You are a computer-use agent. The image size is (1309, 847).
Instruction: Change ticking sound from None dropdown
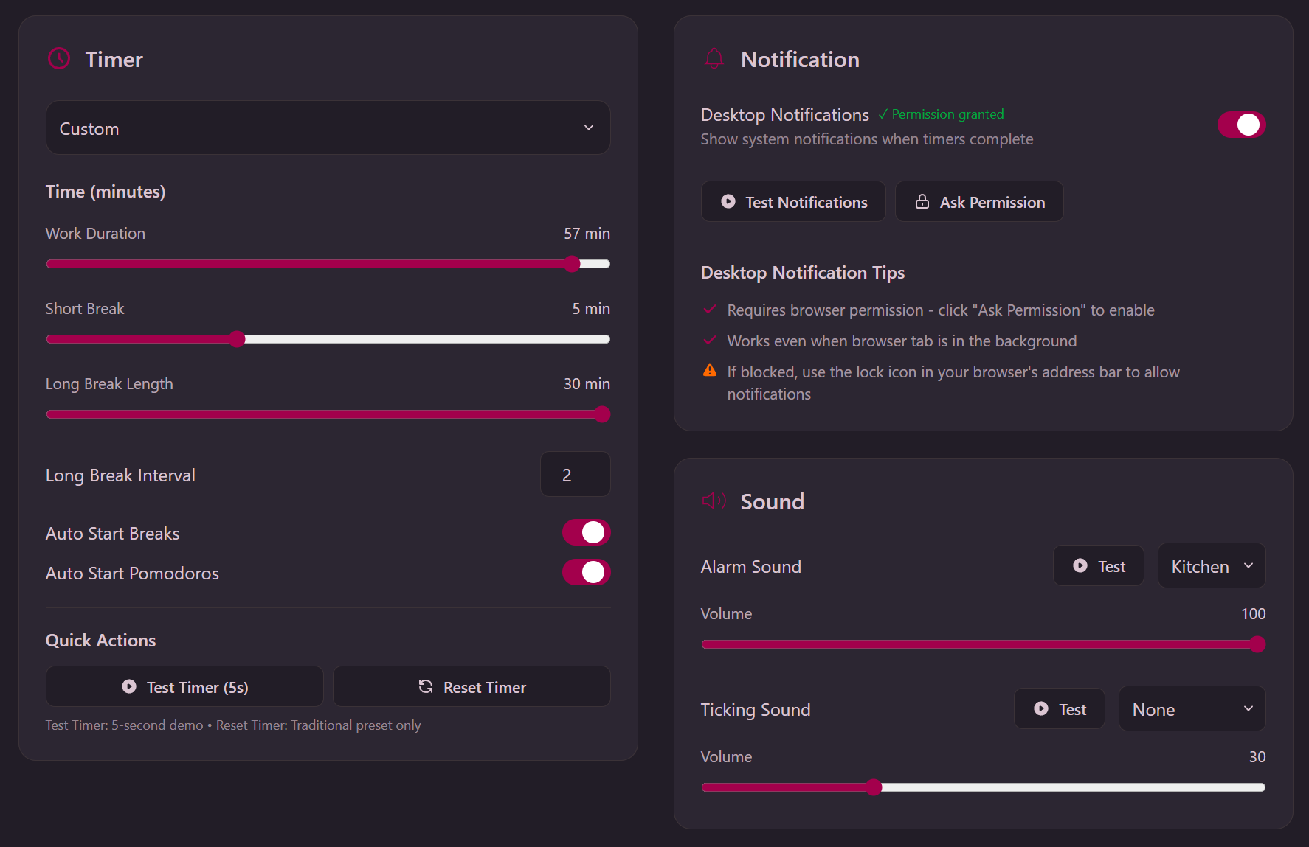click(x=1192, y=708)
